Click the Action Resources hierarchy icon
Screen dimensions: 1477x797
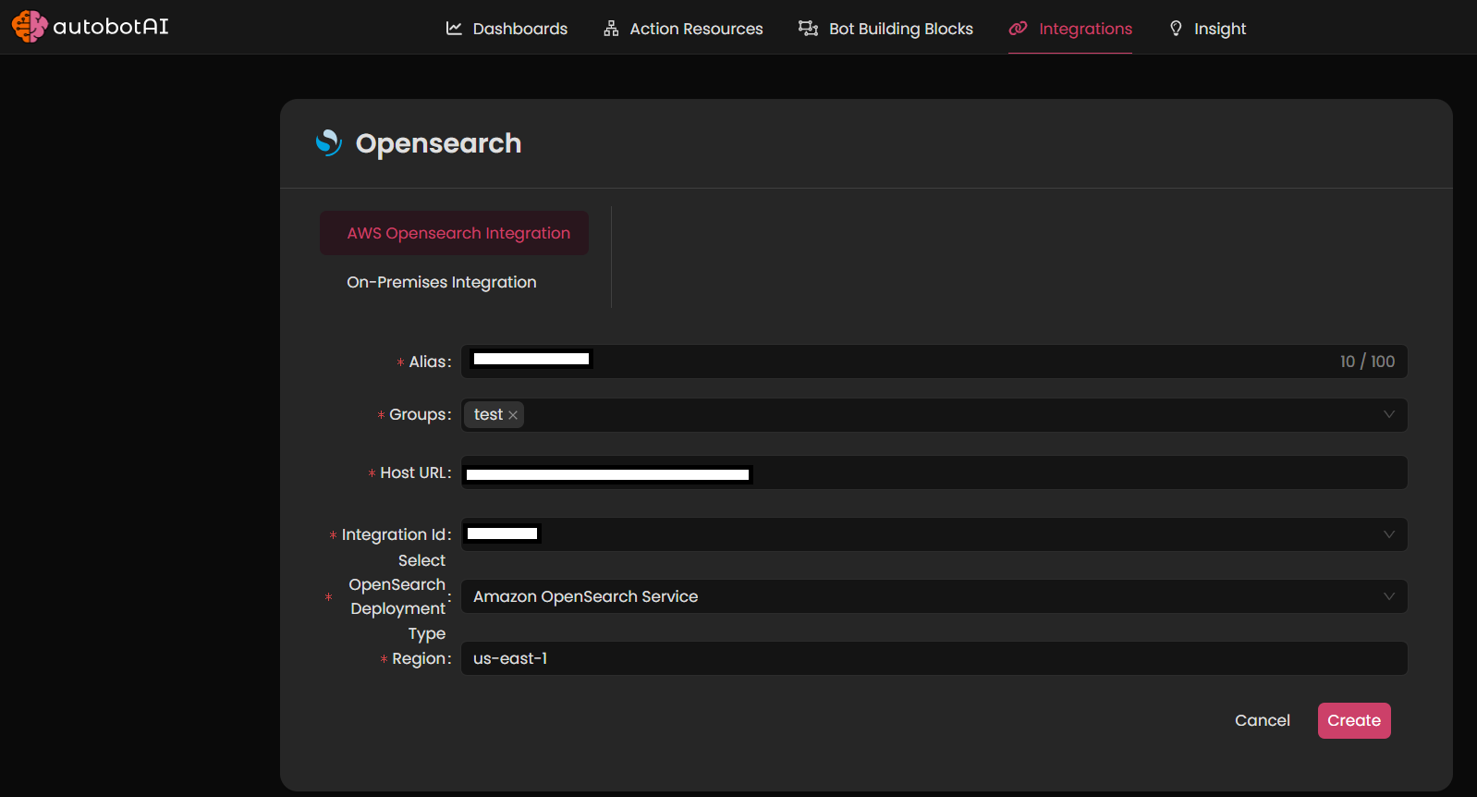[611, 29]
